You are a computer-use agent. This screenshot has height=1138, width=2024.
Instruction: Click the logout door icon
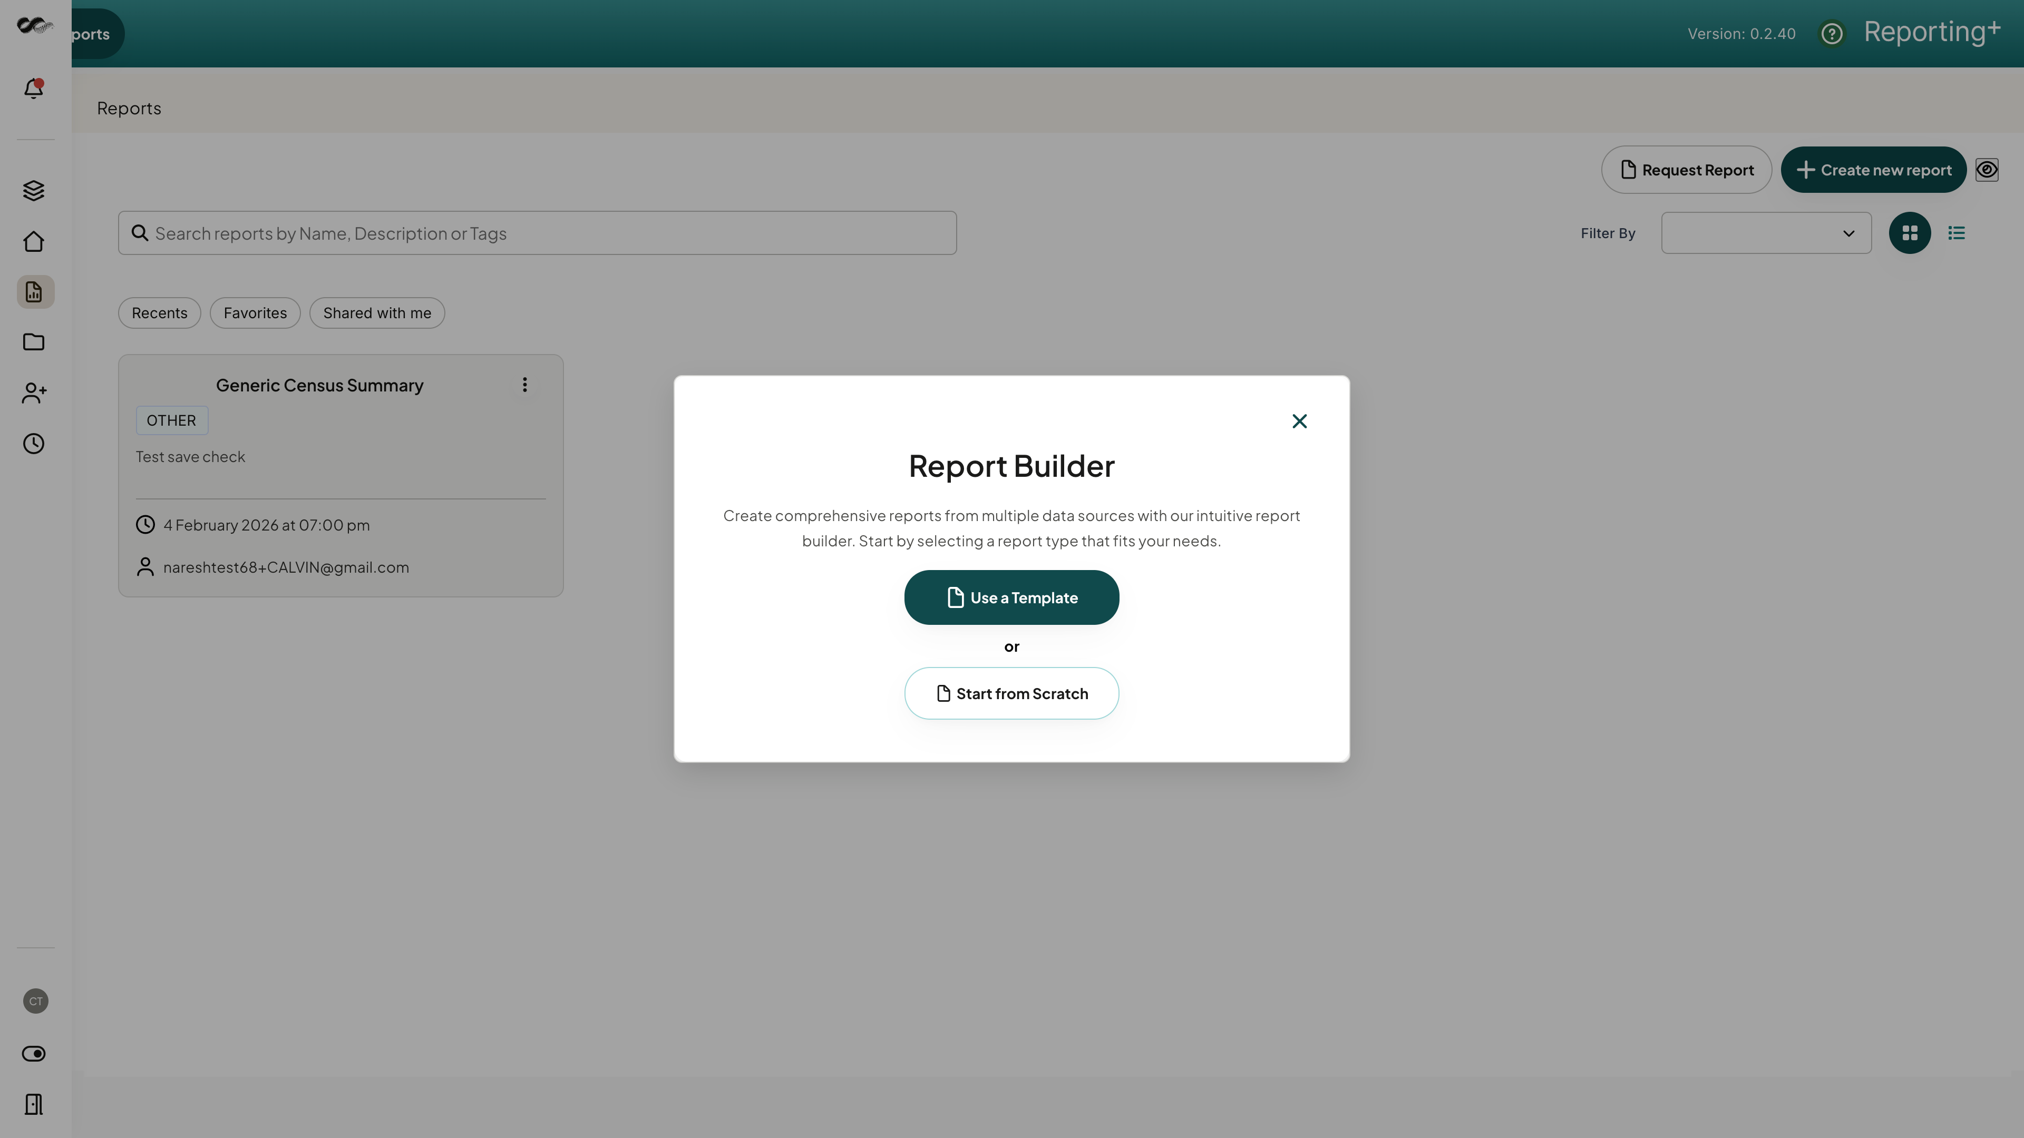coord(34,1104)
